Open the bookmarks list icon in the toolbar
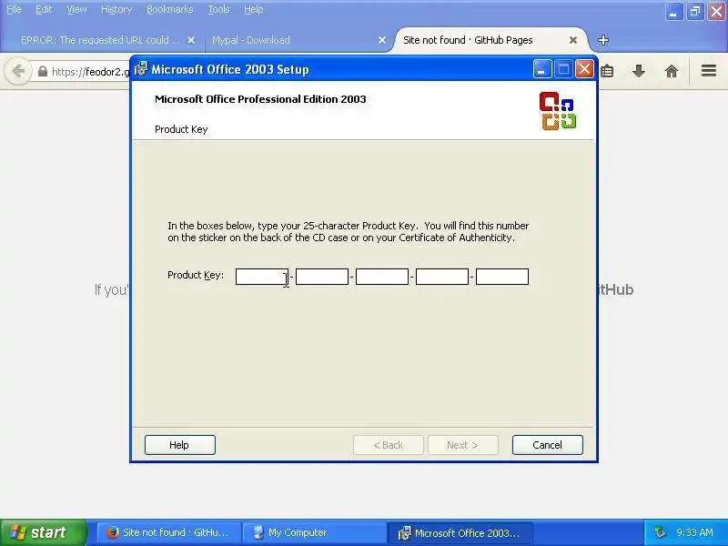The width and height of the screenshot is (728, 546). (x=607, y=71)
